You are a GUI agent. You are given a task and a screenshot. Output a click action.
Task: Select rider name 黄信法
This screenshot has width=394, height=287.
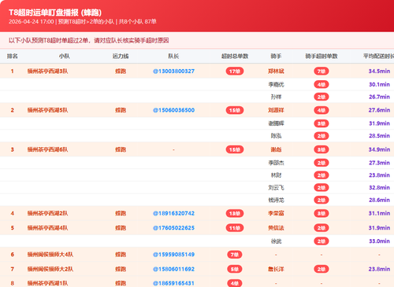pyautogui.click(x=276, y=228)
